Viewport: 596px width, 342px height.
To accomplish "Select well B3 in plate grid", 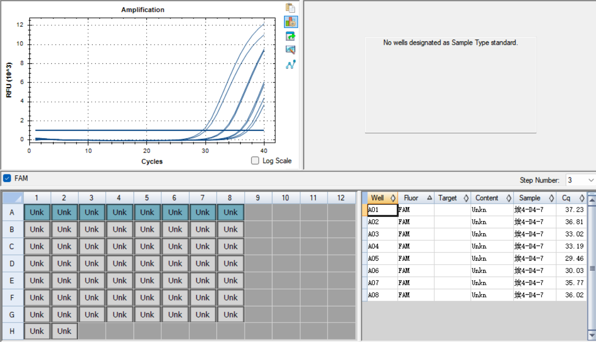I will coord(92,229).
